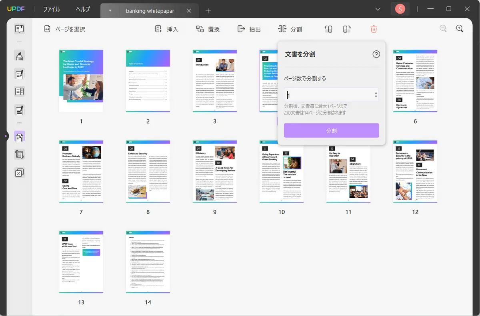The height and width of the screenshot is (316, 480).
Task: Click the 抽出 extract pages button
Action: tap(249, 29)
